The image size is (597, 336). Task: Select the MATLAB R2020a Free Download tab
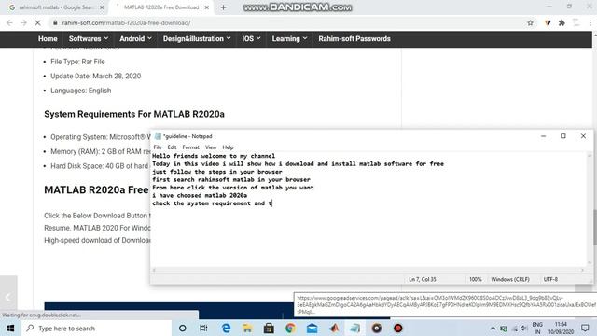(x=161, y=7)
